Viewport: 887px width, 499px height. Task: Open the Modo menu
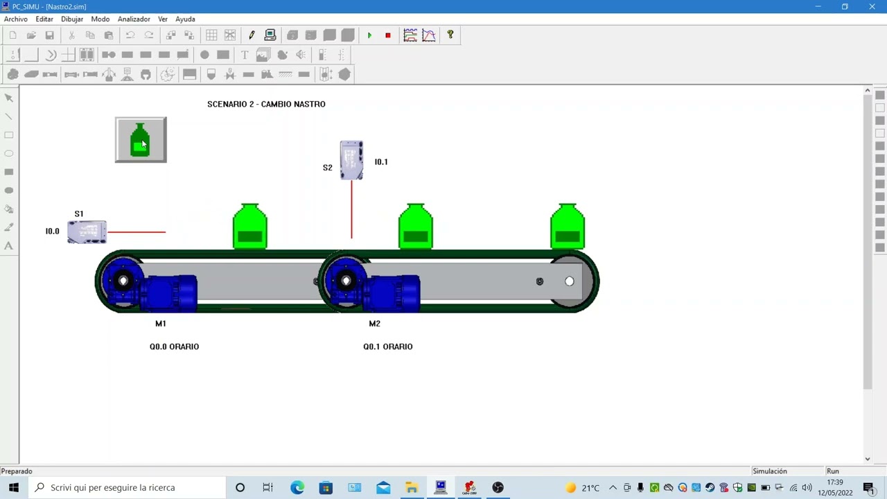pyautogui.click(x=100, y=19)
